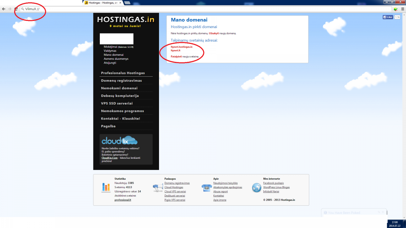
Task: Click Patalpinti to host new site
Action: tap(176, 56)
